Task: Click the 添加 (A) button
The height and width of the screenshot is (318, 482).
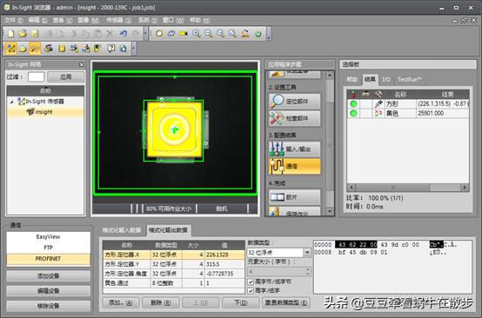Action: coord(120,302)
